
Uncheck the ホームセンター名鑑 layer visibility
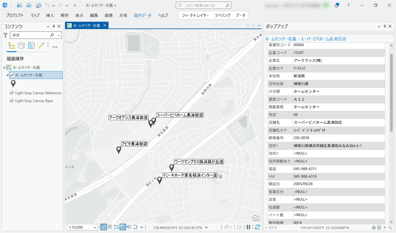pos(12,75)
